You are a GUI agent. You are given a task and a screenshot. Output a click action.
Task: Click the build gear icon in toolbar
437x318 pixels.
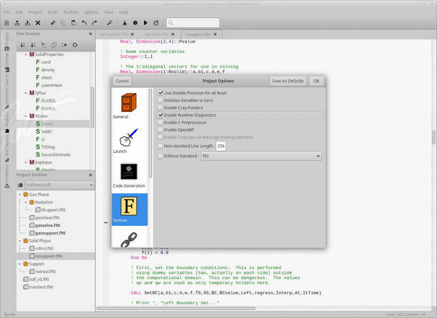pyautogui.click(x=135, y=23)
